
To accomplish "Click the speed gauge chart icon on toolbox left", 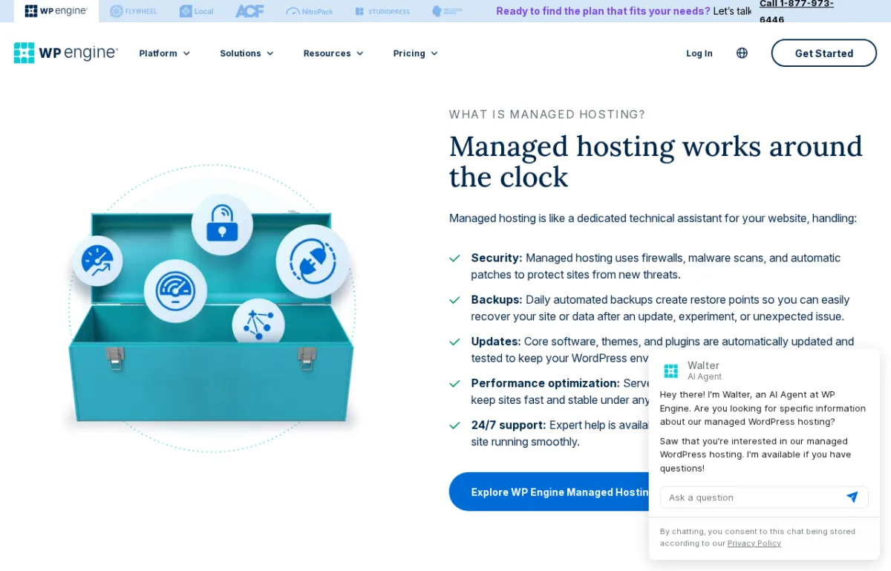I will tap(97, 261).
